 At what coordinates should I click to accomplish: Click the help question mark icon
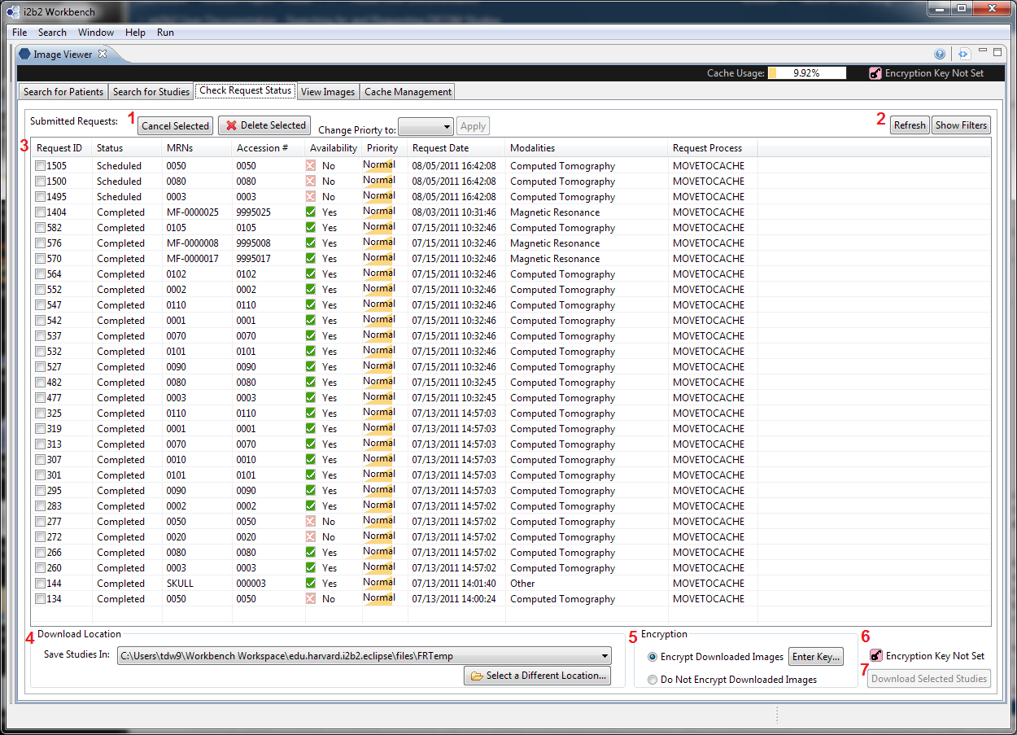click(940, 54)
